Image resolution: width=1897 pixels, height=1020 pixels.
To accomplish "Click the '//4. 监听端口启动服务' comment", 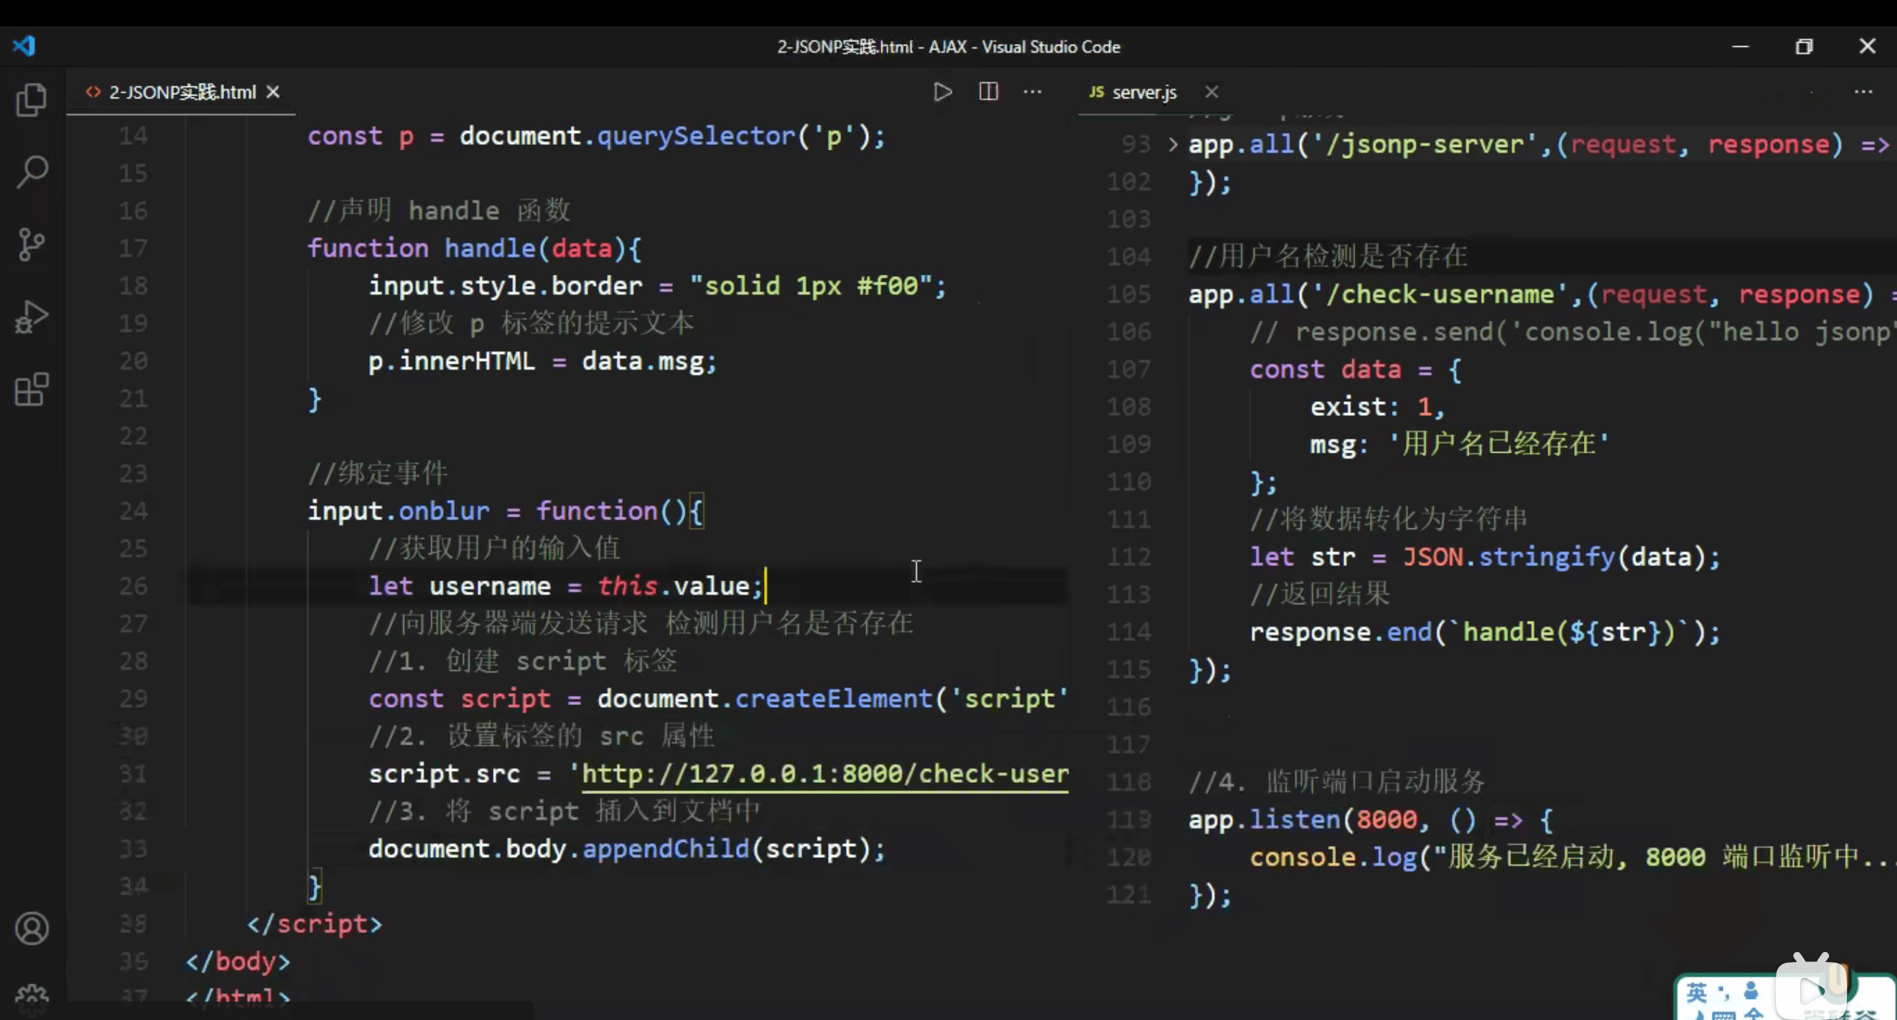I will (1337, 782).
